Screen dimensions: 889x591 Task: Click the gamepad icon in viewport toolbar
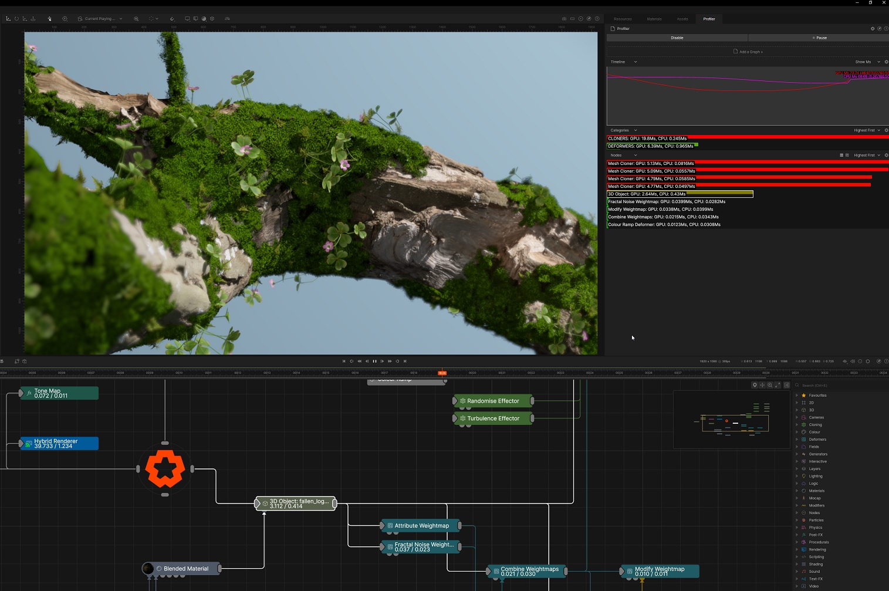click(x=227, y=19)
